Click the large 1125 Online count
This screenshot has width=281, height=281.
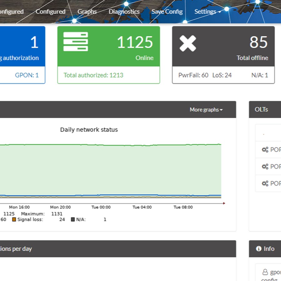(x=135, y=42)
